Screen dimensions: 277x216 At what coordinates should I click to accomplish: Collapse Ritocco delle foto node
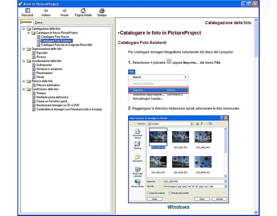click(24, 81)
